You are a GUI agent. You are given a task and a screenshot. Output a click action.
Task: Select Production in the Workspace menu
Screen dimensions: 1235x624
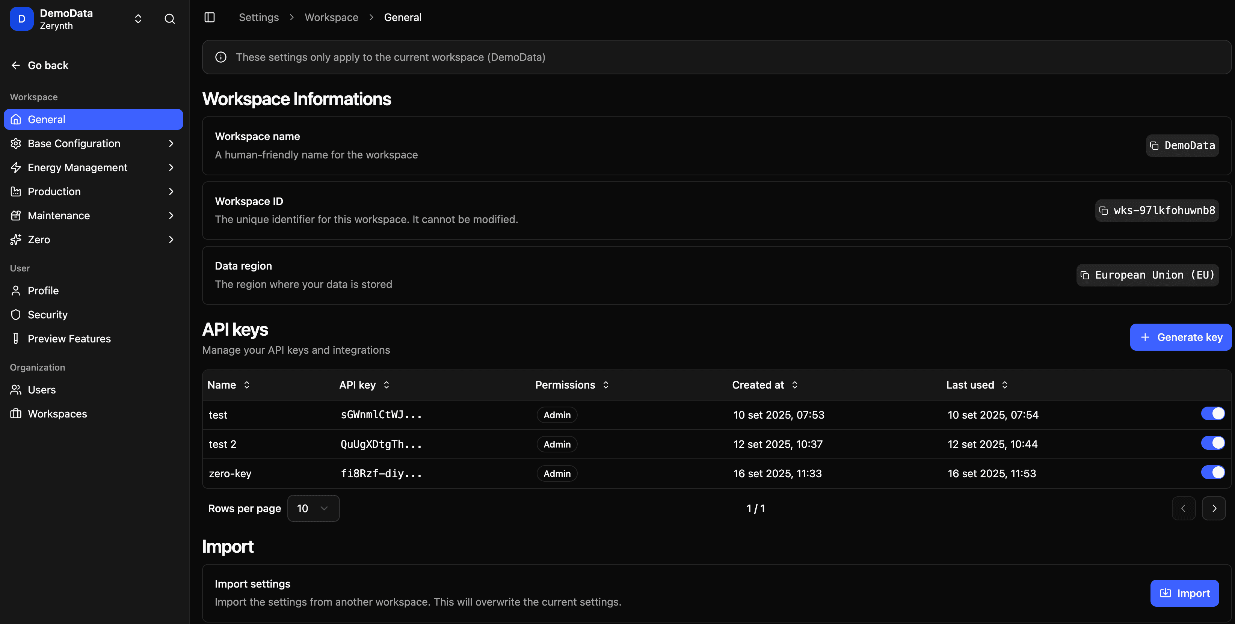pos(54,191)
